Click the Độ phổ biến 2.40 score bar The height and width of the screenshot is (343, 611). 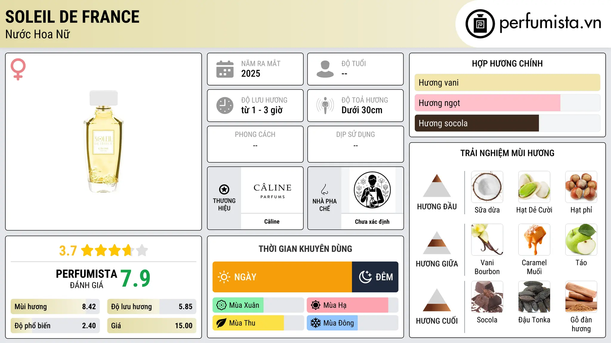tap(55, 325)
